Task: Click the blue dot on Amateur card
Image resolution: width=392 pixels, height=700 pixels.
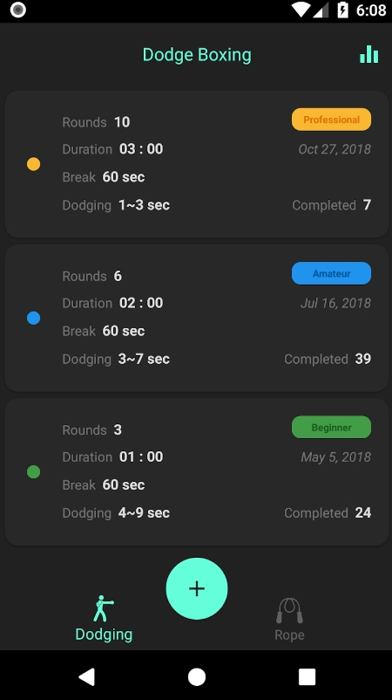Action: pos(33,318)
